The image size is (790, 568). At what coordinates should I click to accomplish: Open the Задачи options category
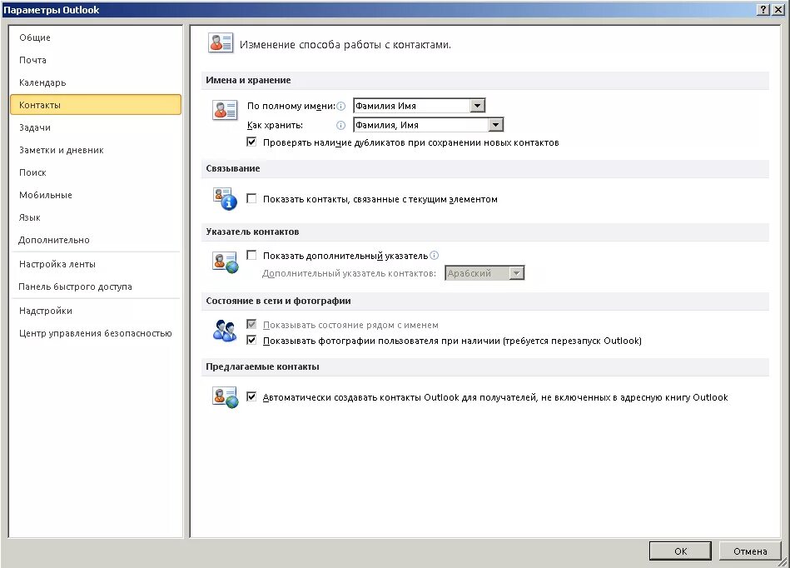96,127
